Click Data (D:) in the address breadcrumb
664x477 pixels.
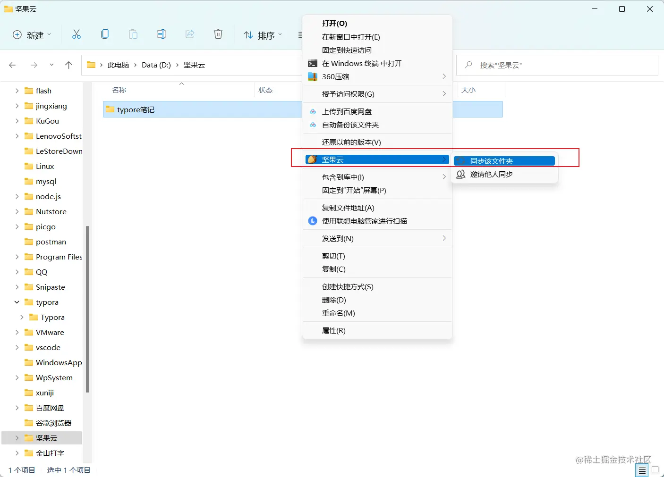[x=156, y=65]
